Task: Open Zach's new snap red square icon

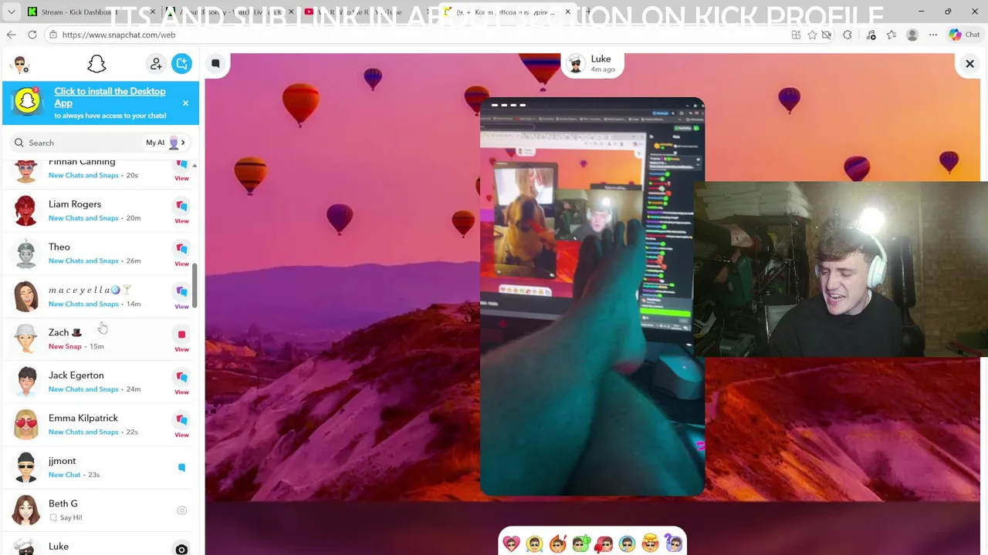Action: (181, 335)
